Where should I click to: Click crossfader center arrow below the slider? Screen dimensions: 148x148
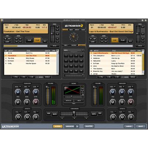click(x=74, y=118)
